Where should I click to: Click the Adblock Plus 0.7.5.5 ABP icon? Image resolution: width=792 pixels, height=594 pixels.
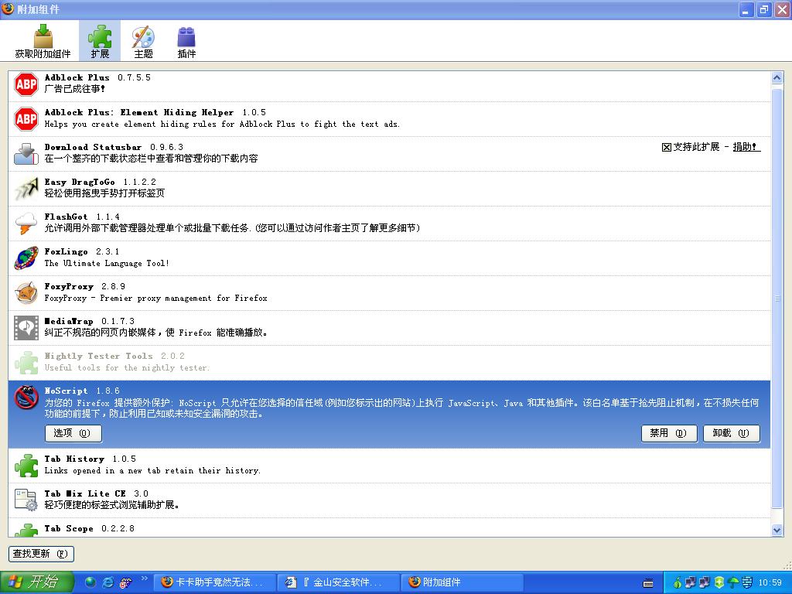pos(26,84)
